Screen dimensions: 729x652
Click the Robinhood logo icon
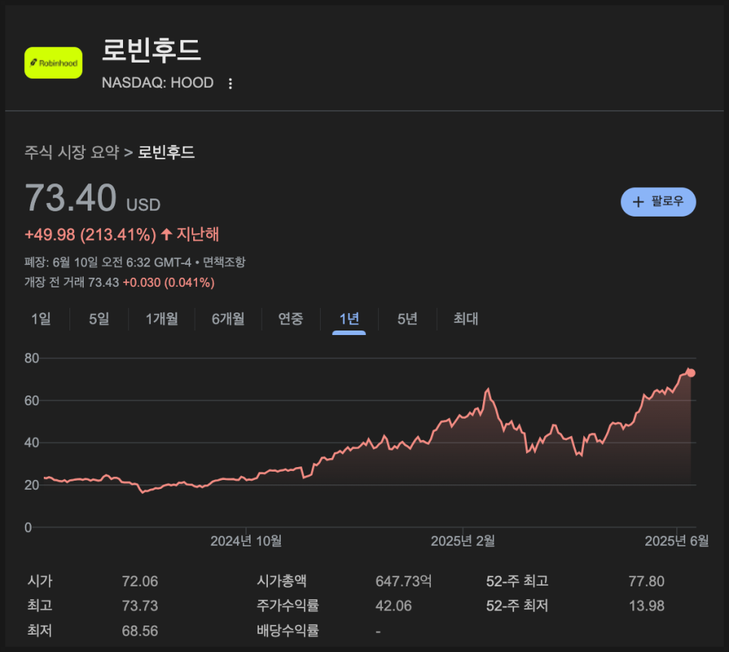point(54,63)
